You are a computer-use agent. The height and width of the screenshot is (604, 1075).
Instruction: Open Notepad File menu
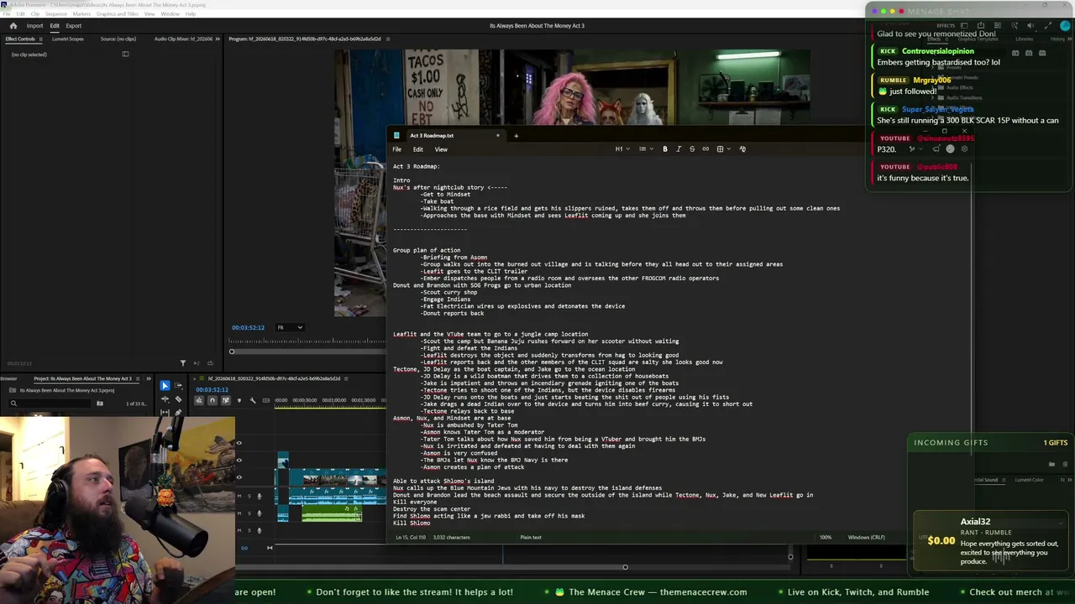point(397,149)
